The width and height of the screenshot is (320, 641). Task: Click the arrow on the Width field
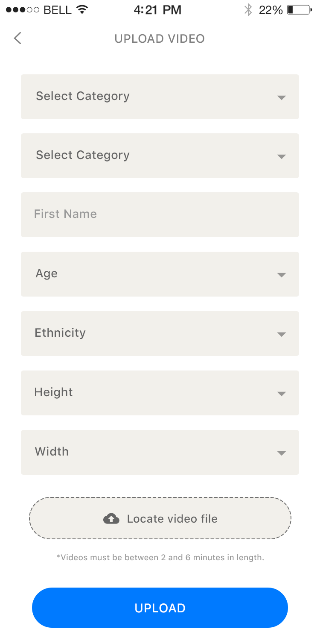(x=281, y=453)
